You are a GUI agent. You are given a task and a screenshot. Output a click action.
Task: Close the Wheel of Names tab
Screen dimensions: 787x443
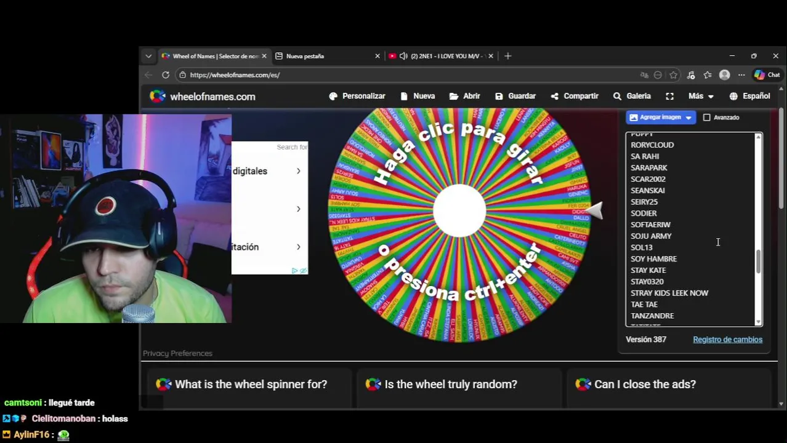(x=264, y=56)
